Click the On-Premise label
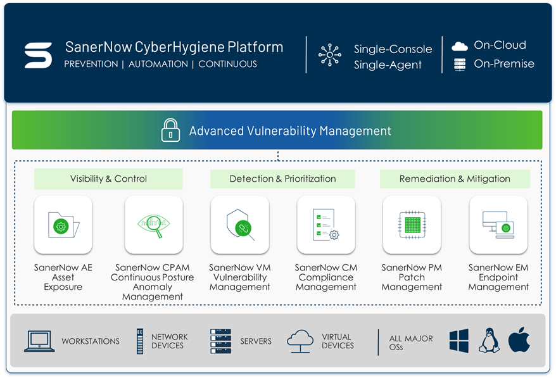This screenshot has height=378, width=556. click(504, 64)
